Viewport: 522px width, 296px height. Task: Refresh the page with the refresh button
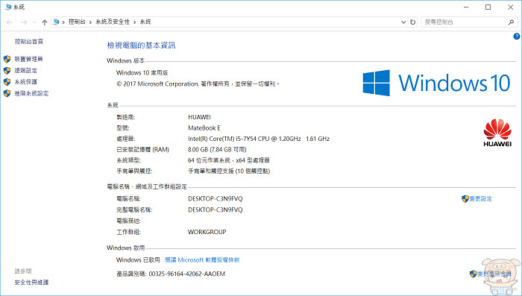coord(413,22)
